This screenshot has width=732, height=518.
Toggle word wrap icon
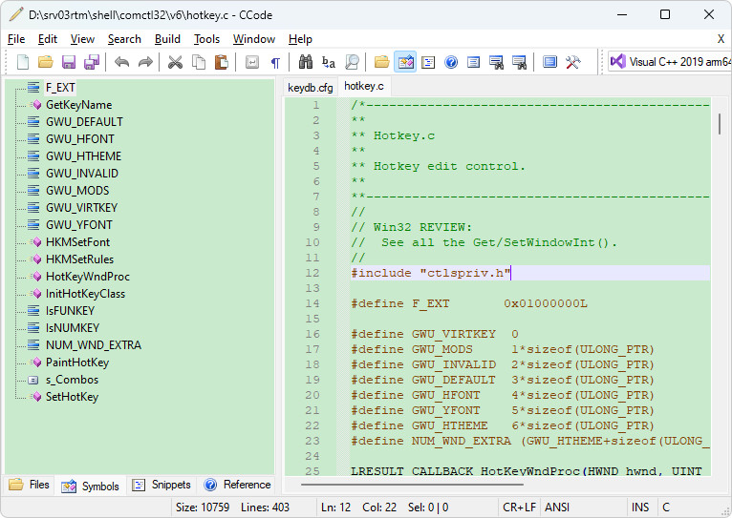[252, 62]
